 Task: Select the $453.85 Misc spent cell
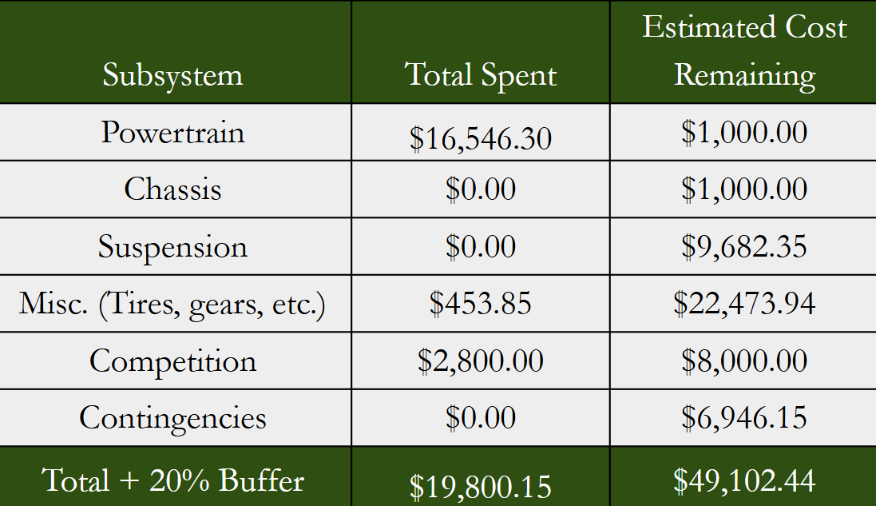(481, 304)
